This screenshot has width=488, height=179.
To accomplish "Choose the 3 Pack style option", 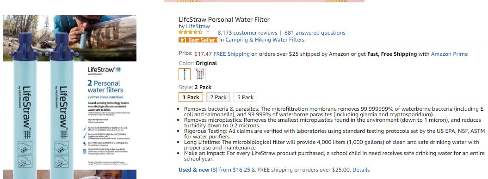I will point(245,97).
